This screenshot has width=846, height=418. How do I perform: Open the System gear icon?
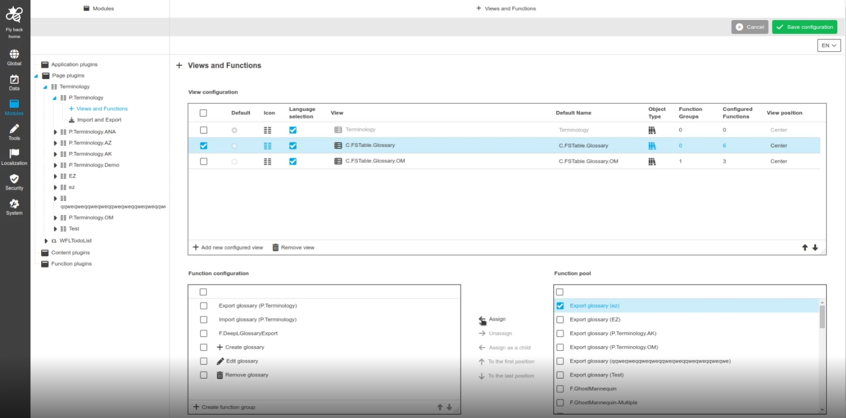pyautogui.click(x=14, y=204)
